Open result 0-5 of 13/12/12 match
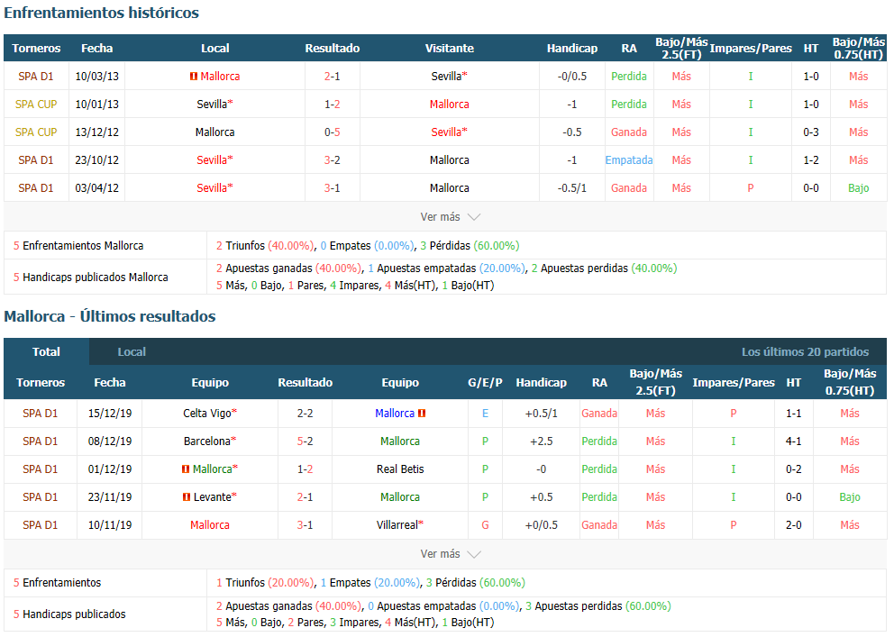Viewport: 894px width, 637px height. point(332,132)
